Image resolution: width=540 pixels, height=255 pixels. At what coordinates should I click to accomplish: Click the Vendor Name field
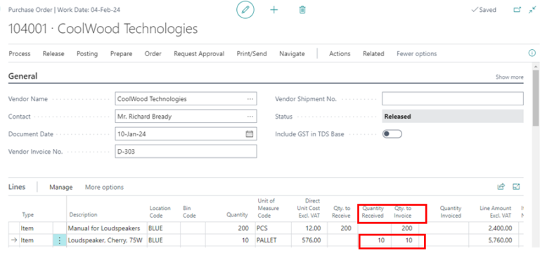(186, 99)
